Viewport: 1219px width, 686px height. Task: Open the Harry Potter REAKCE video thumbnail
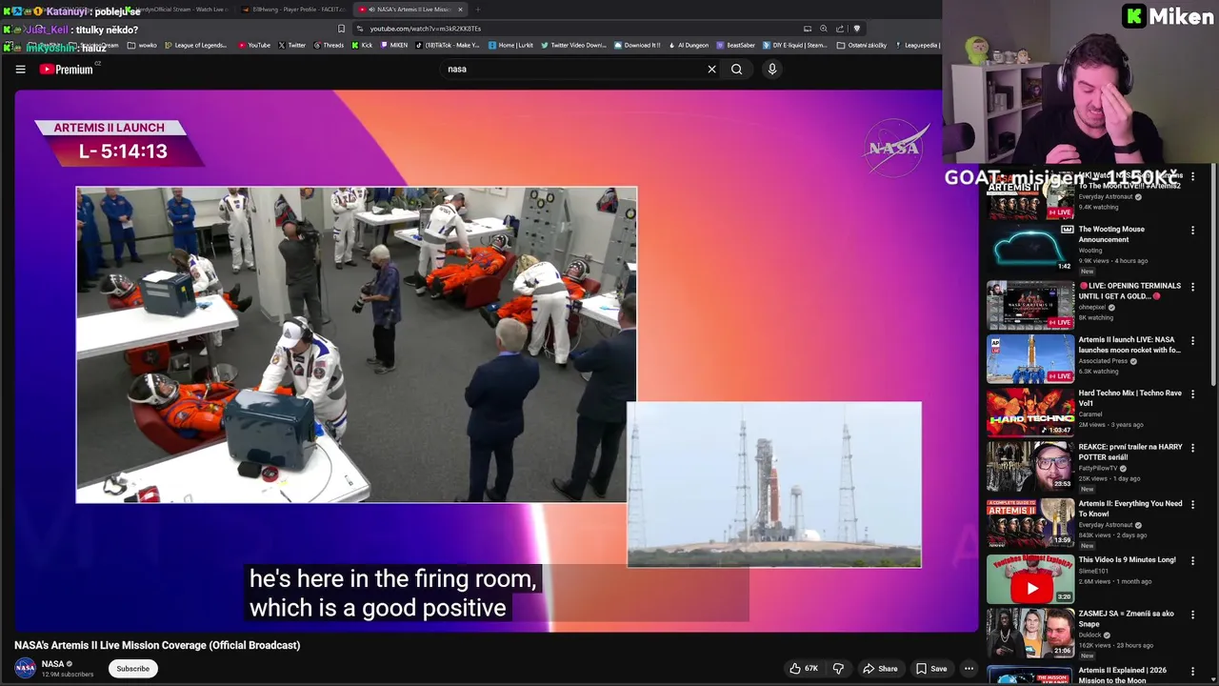point(1029,467)
